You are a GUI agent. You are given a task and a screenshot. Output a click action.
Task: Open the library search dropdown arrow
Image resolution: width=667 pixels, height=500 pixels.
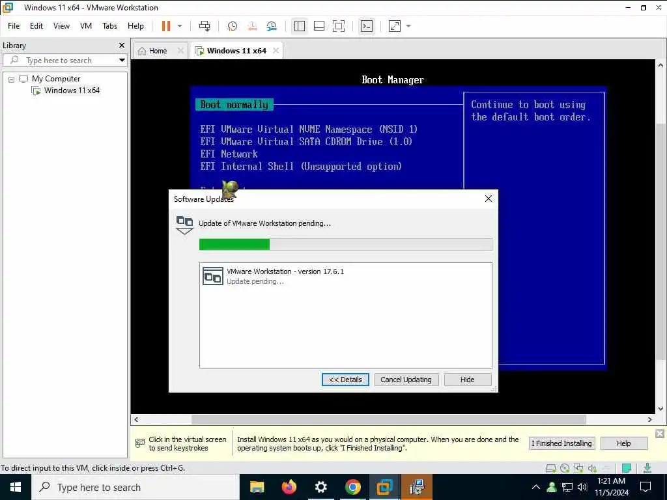tap(122, 61)
